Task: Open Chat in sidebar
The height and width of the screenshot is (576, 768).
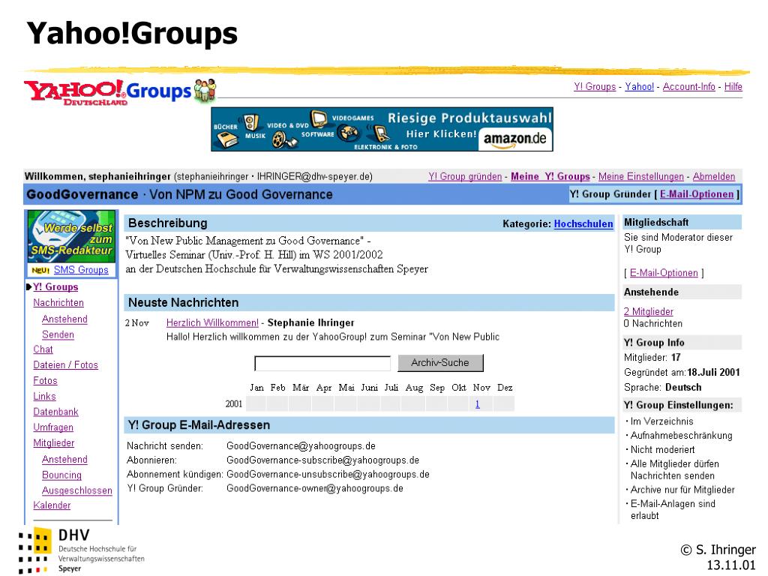Action: click(x=43, y=349)
